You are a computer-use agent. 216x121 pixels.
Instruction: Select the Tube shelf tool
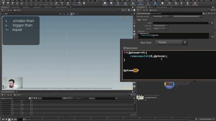pos(12,3)
